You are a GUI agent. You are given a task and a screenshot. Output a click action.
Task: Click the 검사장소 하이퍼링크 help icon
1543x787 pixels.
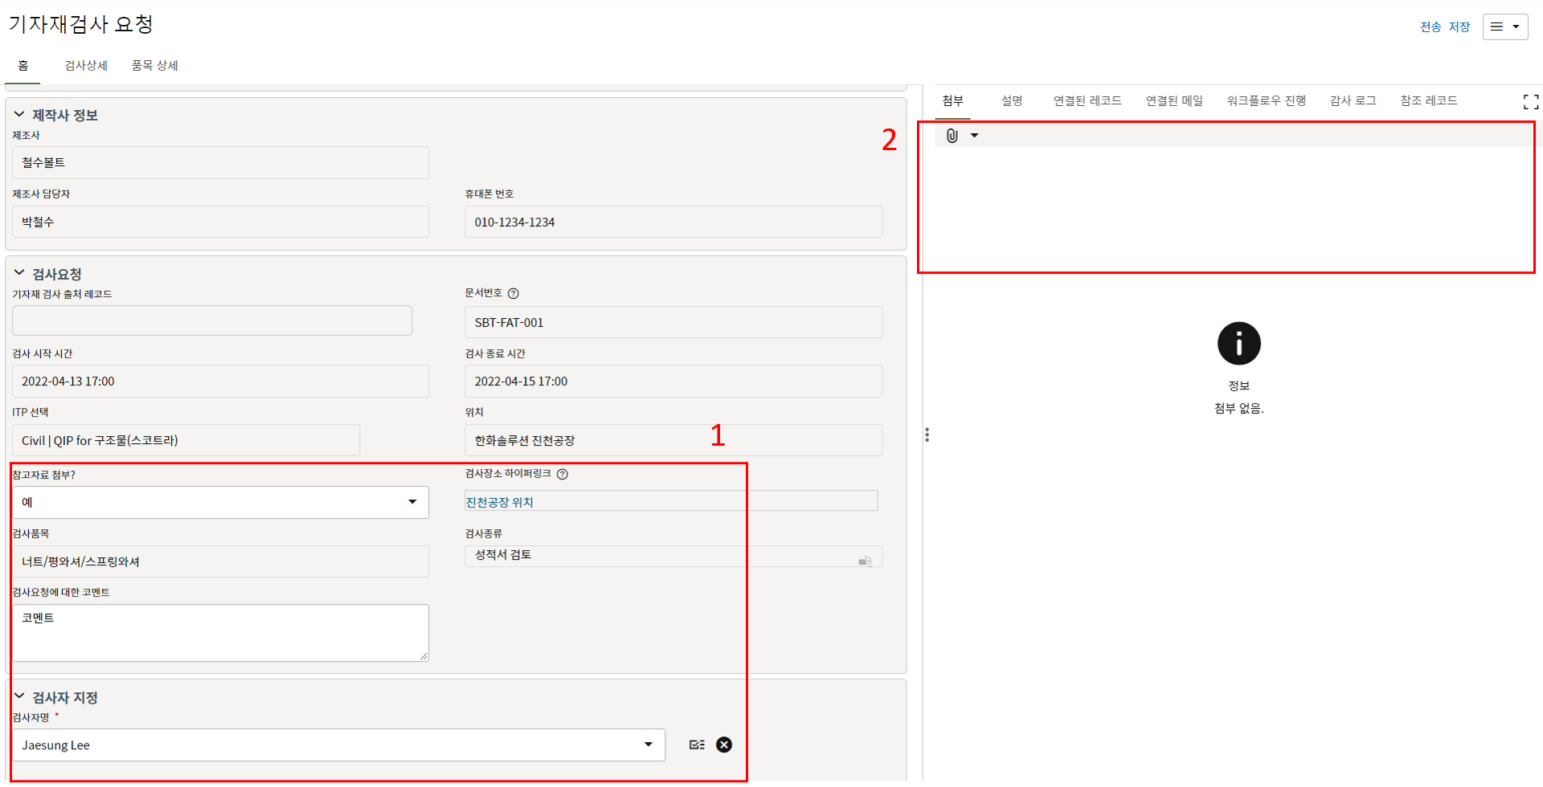pyautogui.click(x=563, y=475)
